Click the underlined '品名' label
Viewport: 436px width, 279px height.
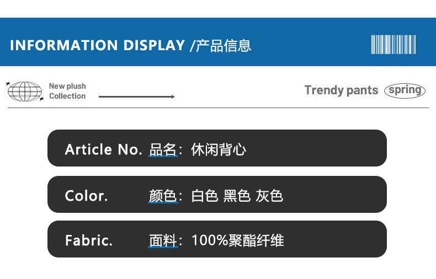tap(163, 149)
